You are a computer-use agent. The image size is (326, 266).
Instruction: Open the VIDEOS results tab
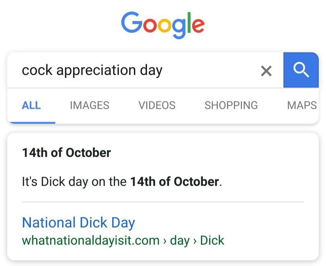tap(157, 105)
